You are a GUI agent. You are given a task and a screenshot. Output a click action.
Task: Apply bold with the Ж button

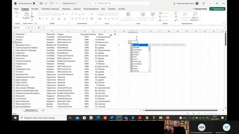(40, 19)
